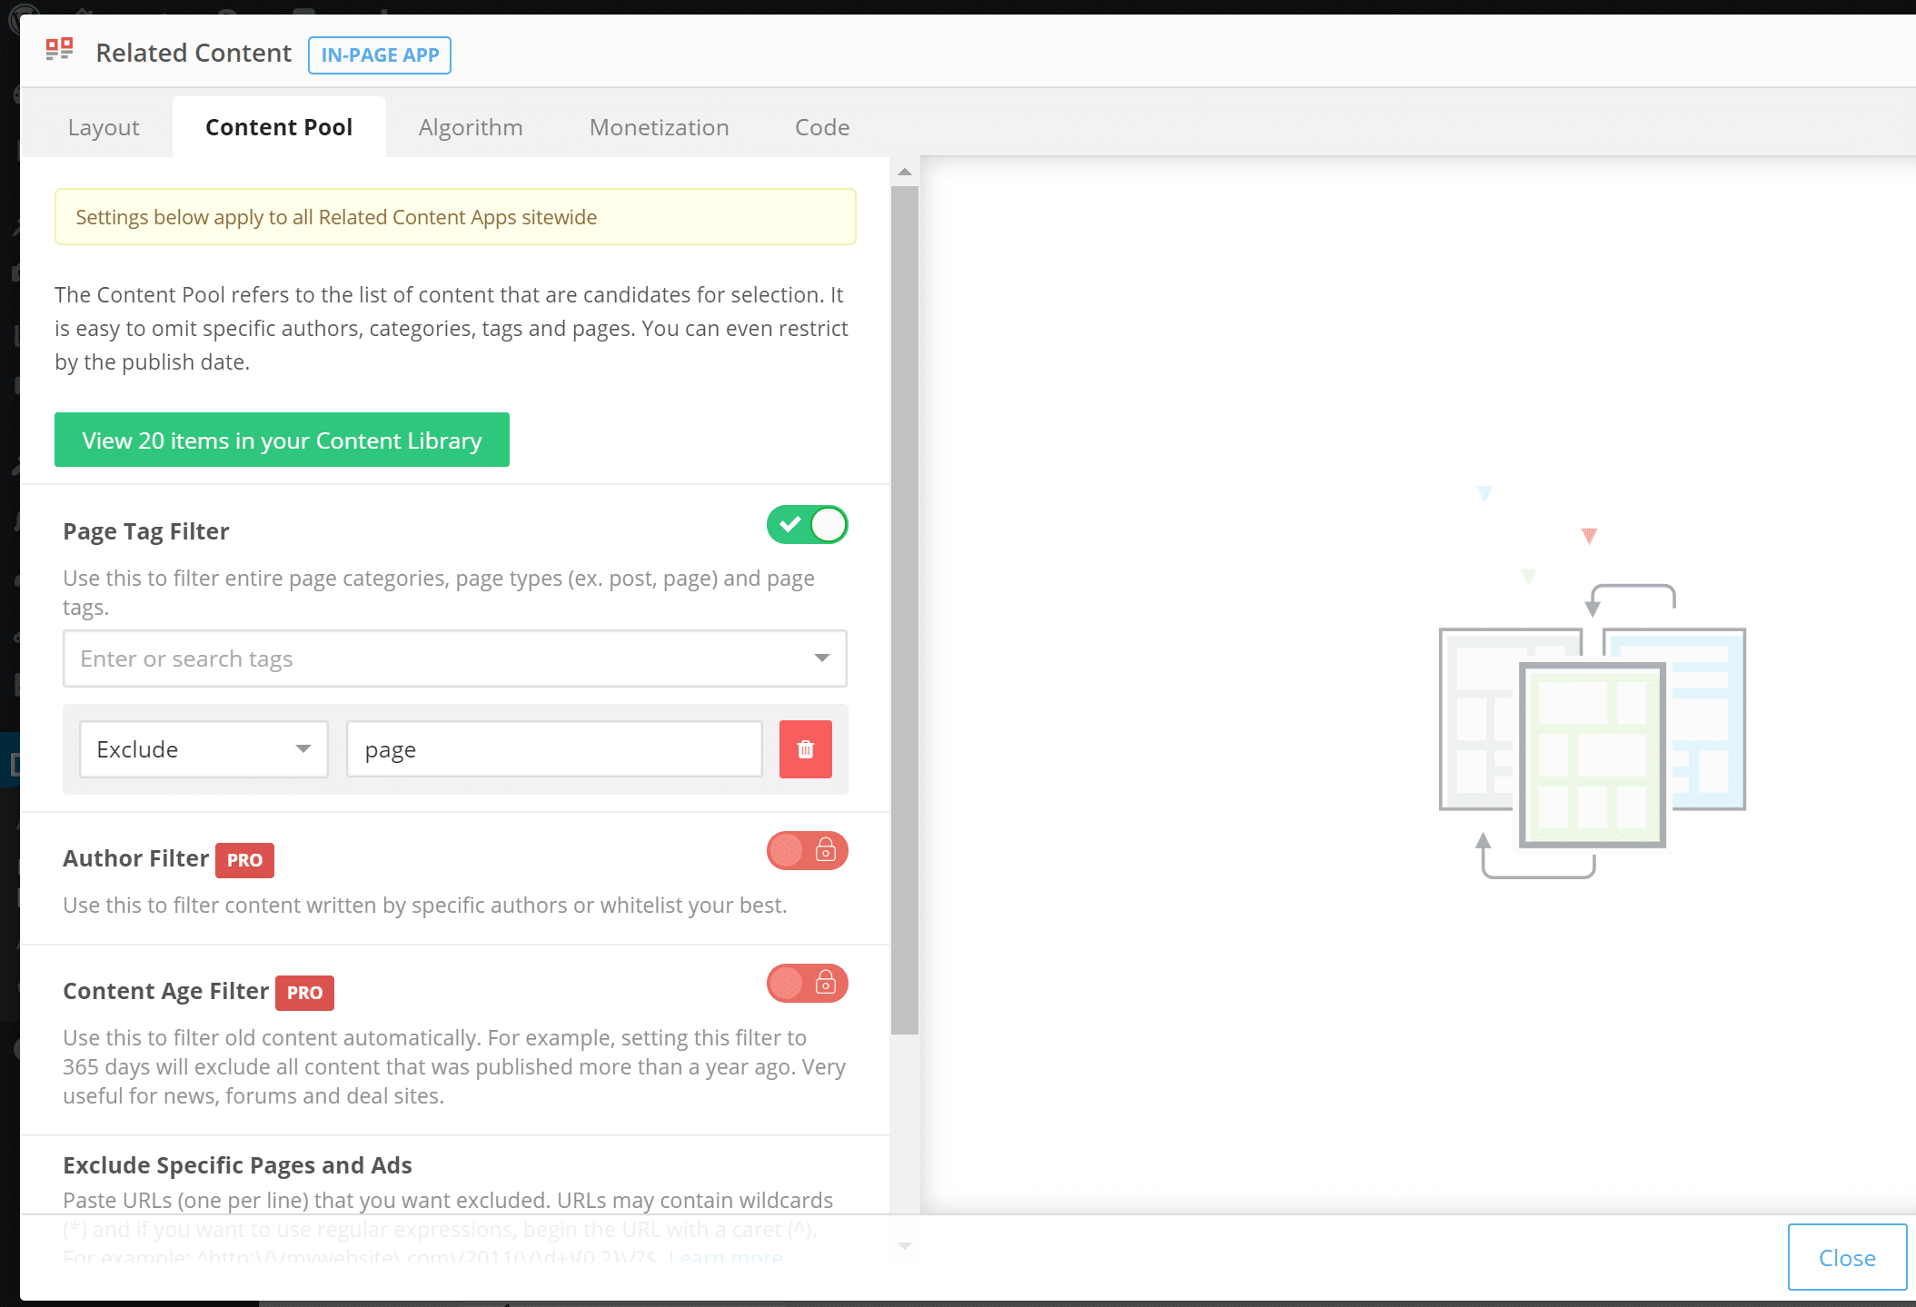
Task: Click the IN-PAGE APP badge icon
Action: tap(379, 54)
